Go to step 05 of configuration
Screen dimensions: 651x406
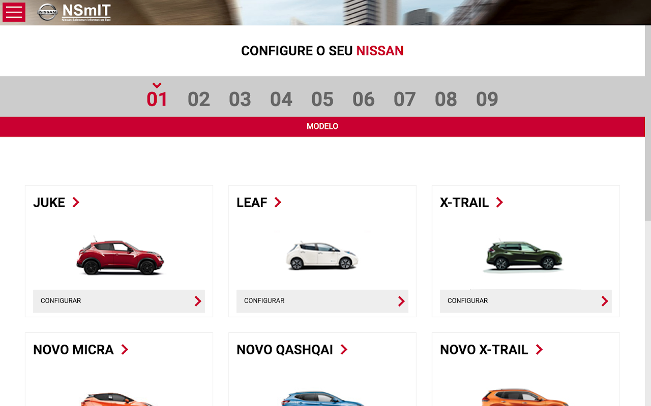322,99
